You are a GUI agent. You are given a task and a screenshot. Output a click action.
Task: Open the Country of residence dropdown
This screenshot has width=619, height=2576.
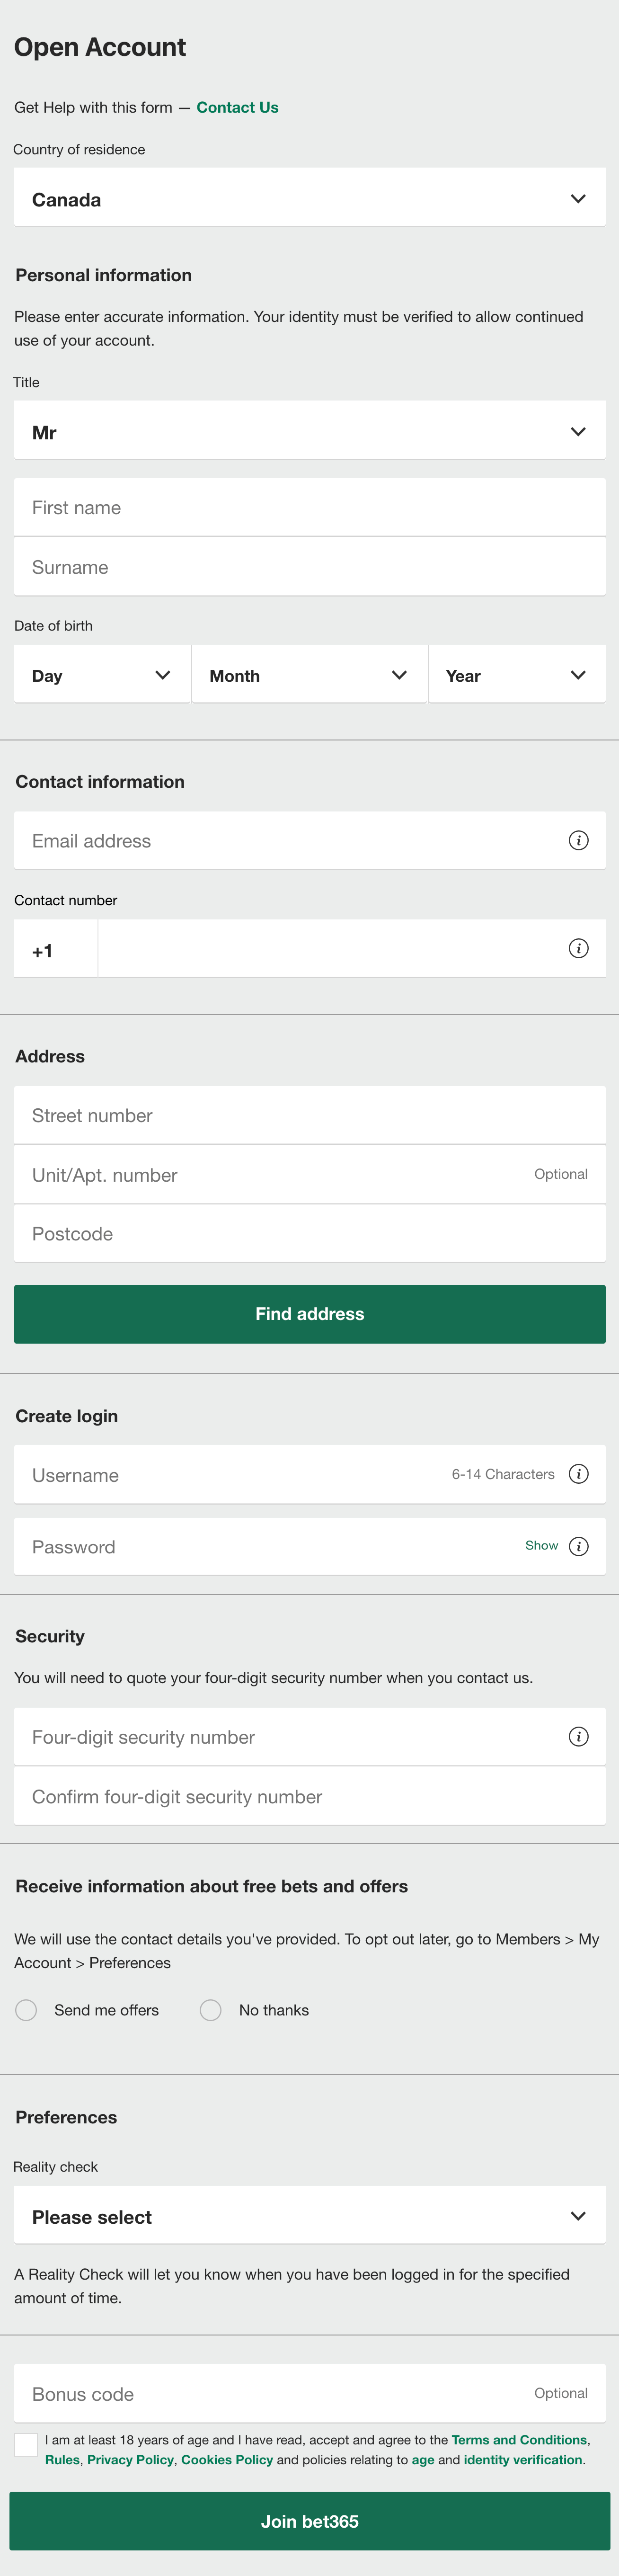(x=310, y=198)
